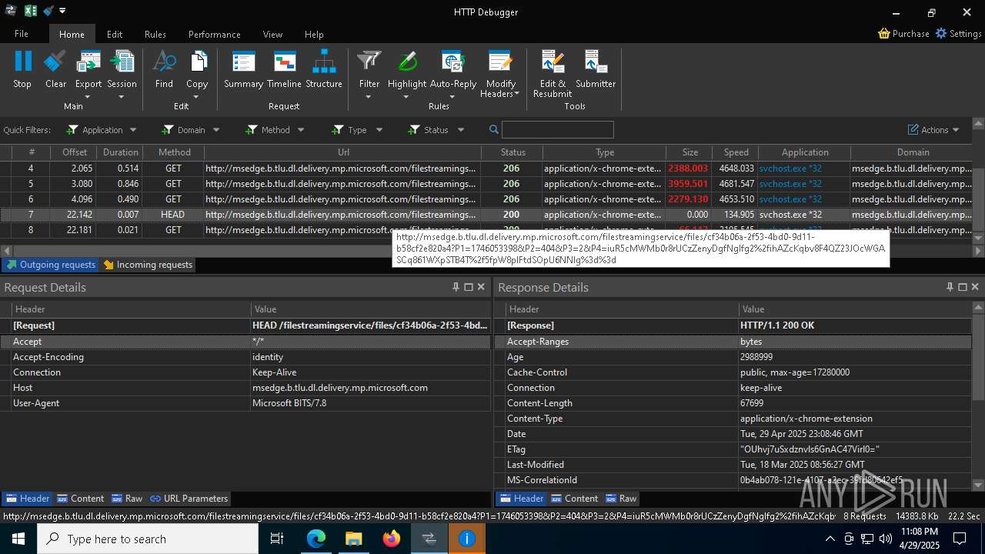Select request row 4 with offset 2.065

click(x=486, y=169)
